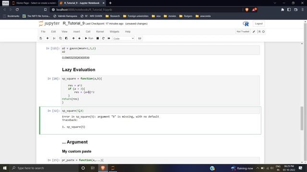This screenshot has height=172, width=307.
Task: Restart the kernel icon
Action: pyautogui.click(x=103, y=38)
